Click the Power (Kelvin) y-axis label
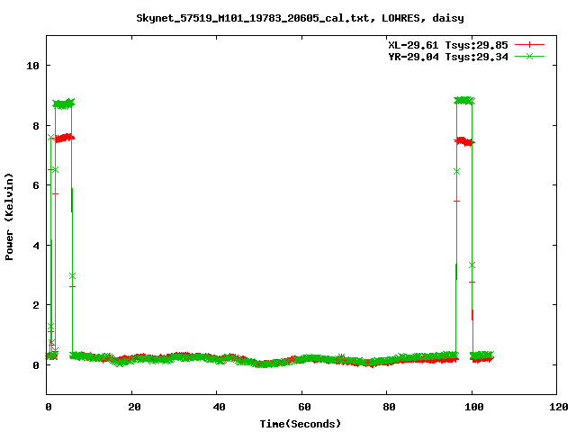576x432 pixels. click(9, 217)
